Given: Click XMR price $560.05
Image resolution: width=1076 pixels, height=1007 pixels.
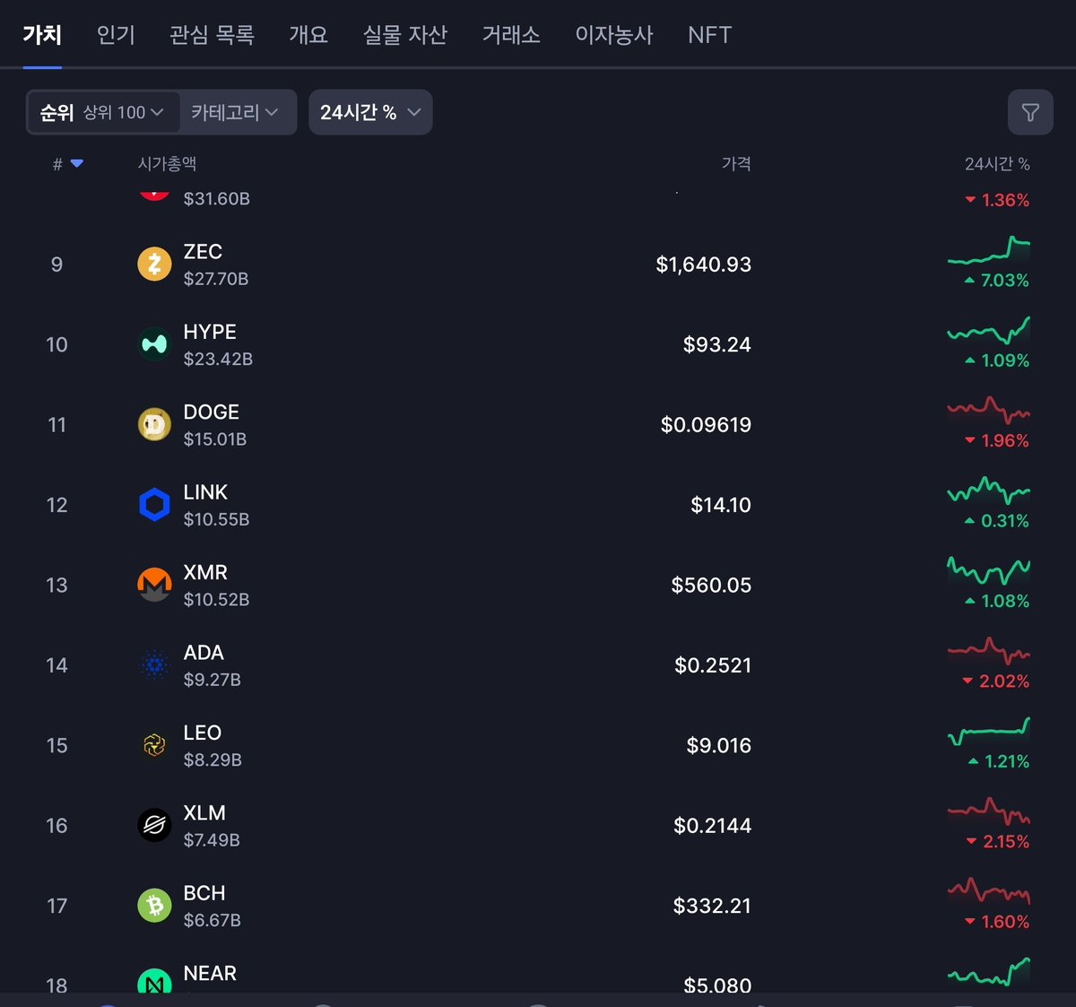Looking at the screenshot, I should coord(712,585).
